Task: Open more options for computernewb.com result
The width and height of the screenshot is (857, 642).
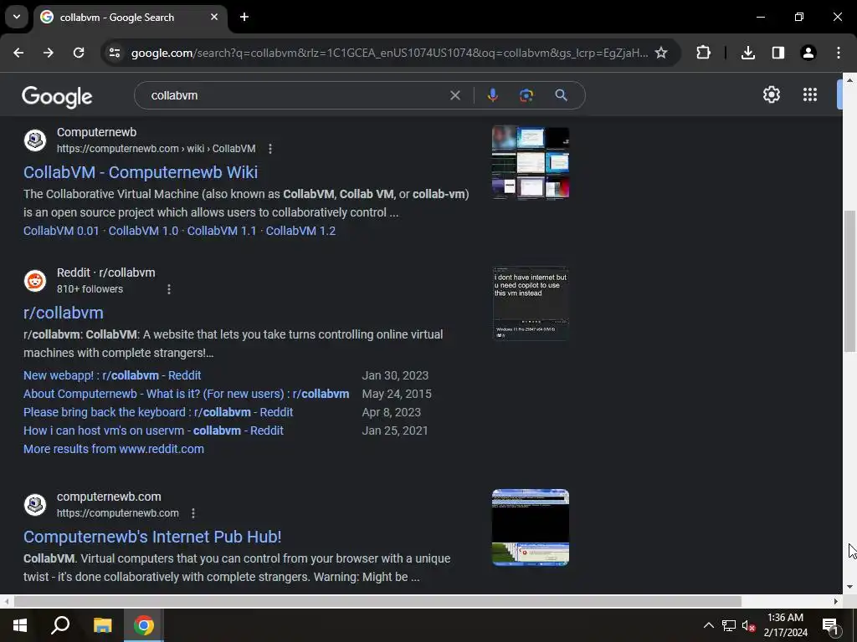Action: [193, 513]
